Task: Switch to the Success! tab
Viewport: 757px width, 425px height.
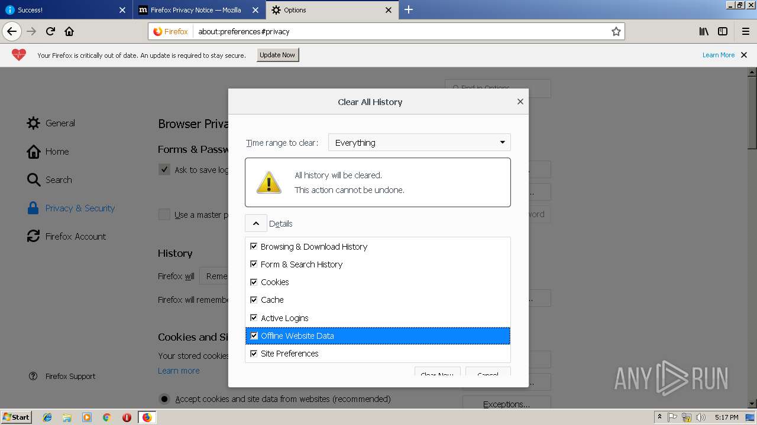Action: coord(65,10)
